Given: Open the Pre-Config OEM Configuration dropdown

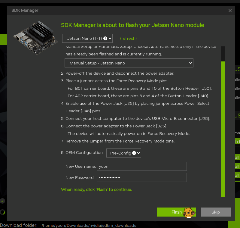Looking at the screenshot, I should (124, 153).
